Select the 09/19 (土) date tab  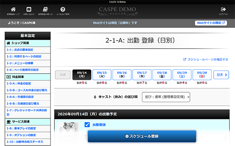click(182, 75)
